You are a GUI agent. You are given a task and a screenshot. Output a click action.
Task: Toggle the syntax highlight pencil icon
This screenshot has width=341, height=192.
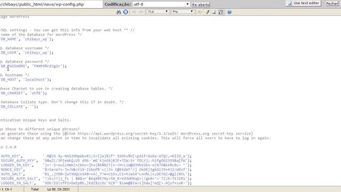(207, 12)
